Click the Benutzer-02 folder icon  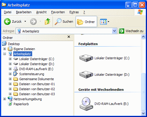click(16, 89)
